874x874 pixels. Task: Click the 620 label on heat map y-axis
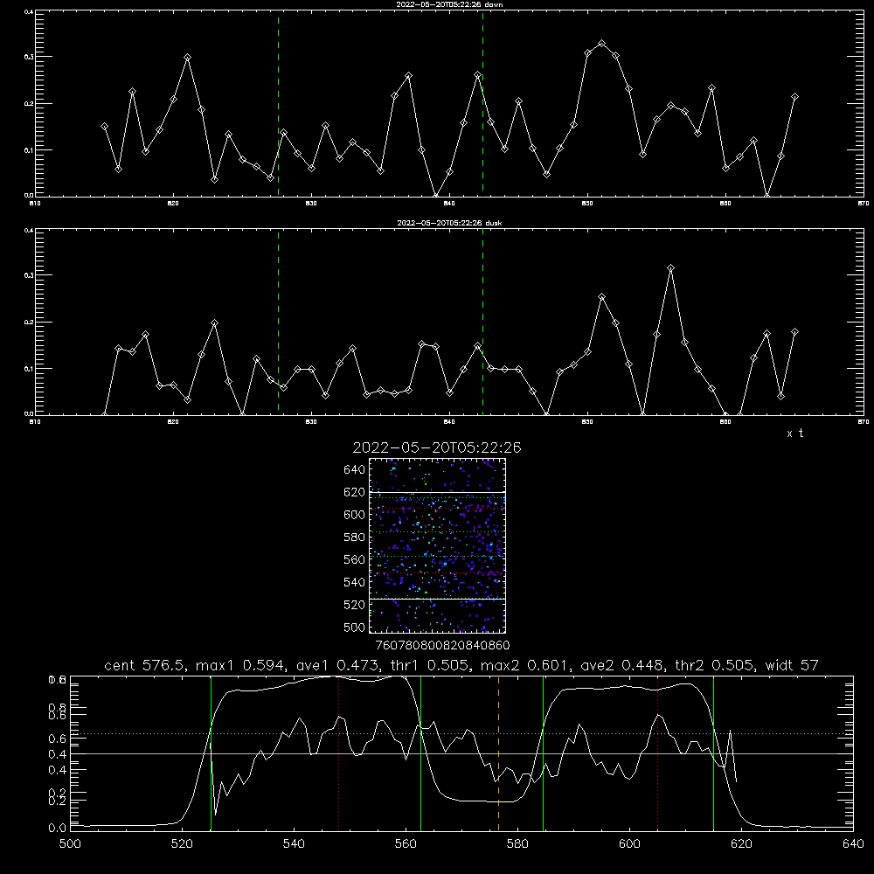pos(355,492)
